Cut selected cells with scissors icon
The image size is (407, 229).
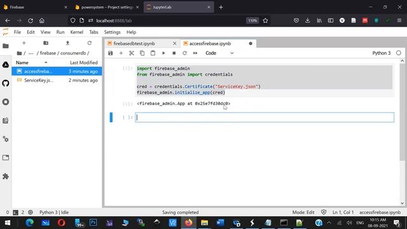coord(132,53)
